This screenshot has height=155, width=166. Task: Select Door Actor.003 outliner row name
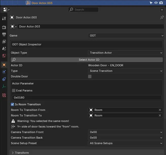[42, 3]
